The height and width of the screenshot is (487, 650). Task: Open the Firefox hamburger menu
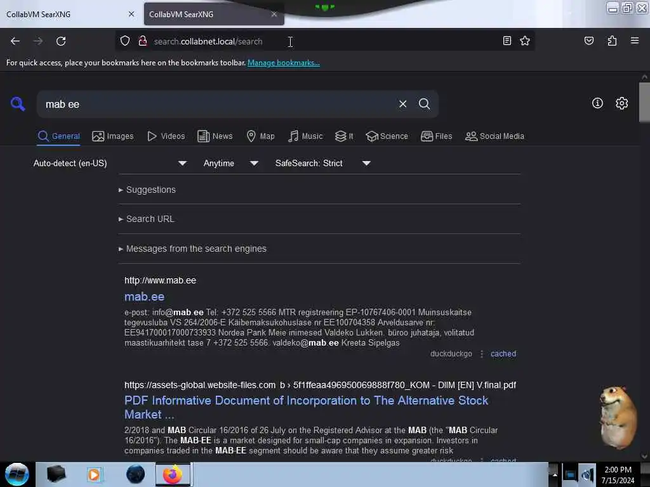(x=634, y=41)
